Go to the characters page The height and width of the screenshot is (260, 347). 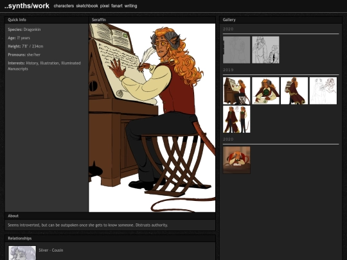[x=64, y=6]
